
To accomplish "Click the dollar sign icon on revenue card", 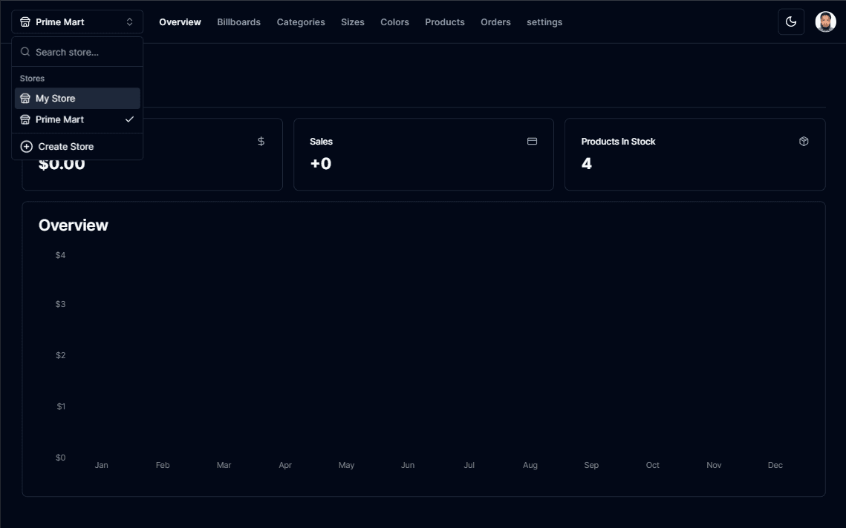I will (x=261, y=142).
